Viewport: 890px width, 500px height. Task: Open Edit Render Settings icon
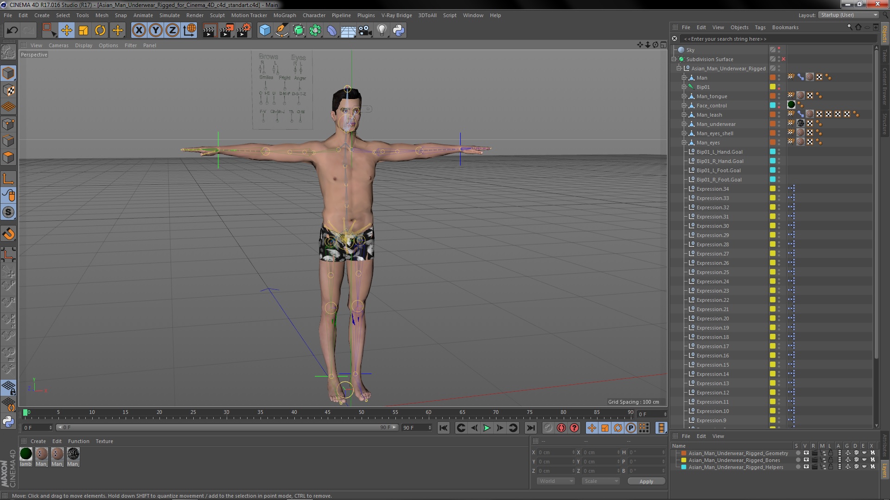click(244, 31)
